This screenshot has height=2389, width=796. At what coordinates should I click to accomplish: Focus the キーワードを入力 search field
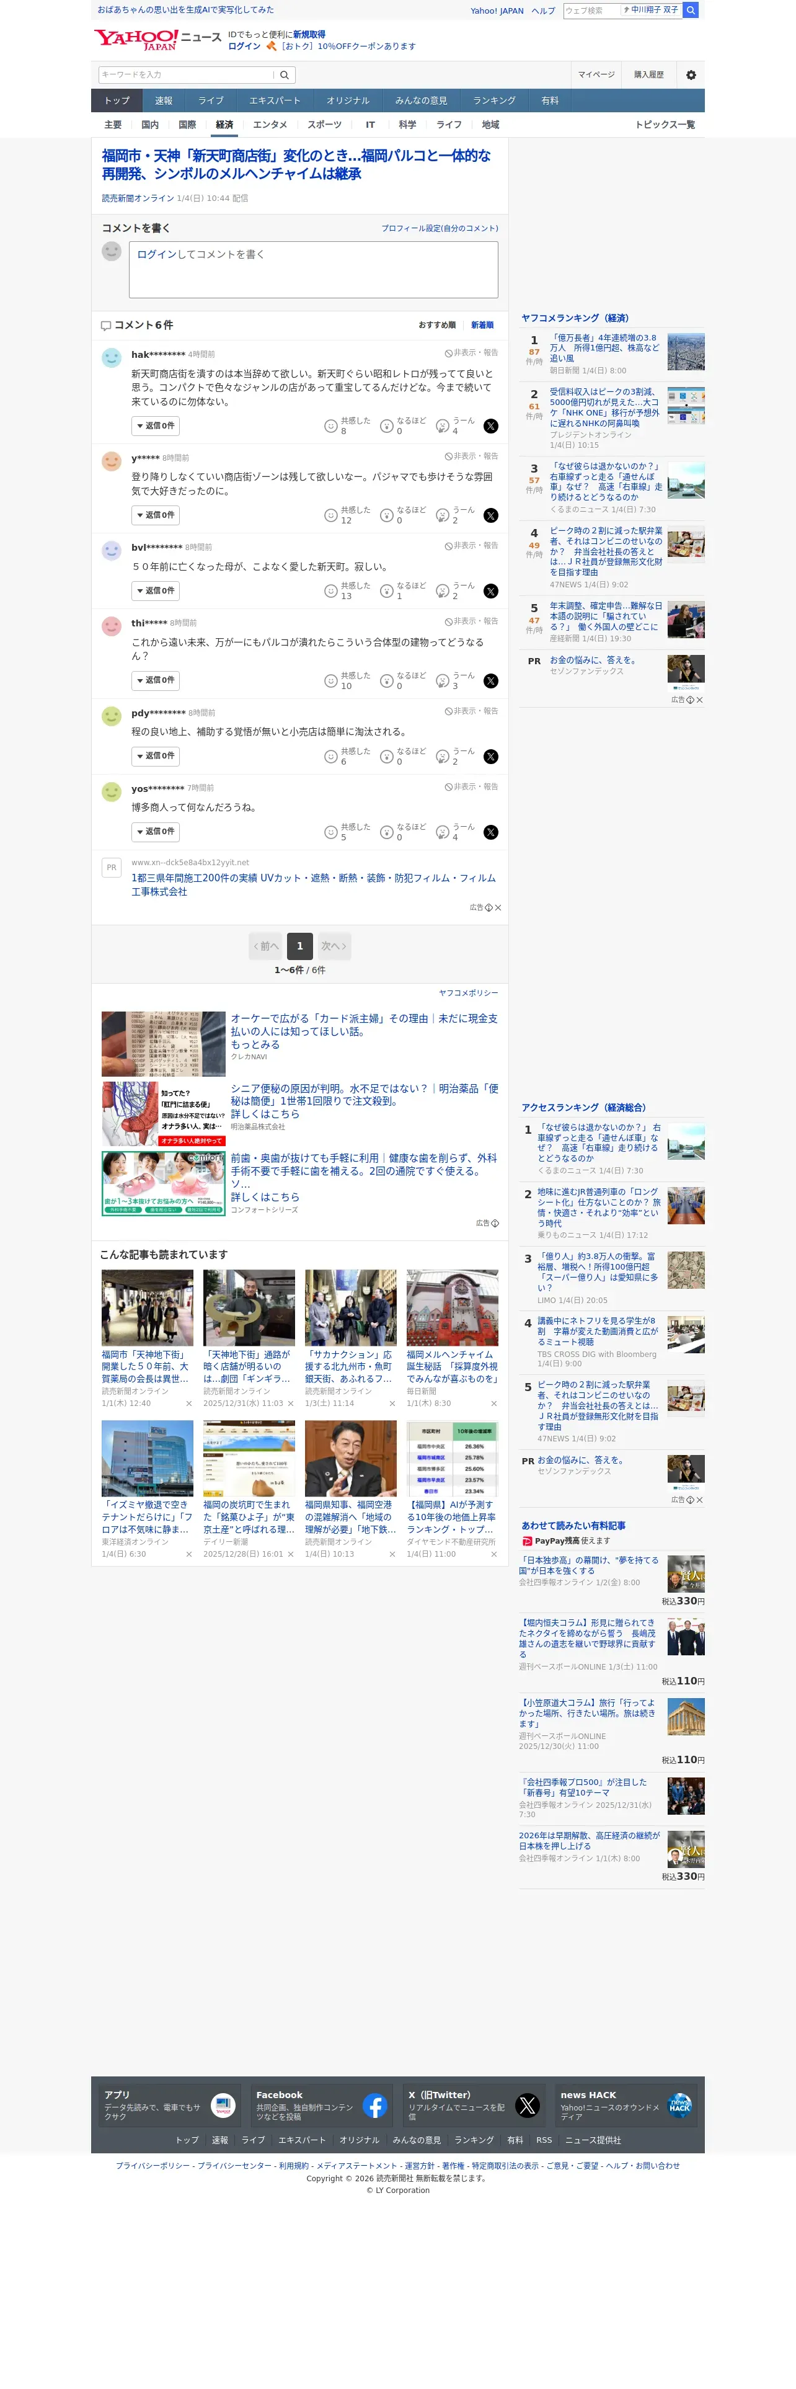coord(186,75)
